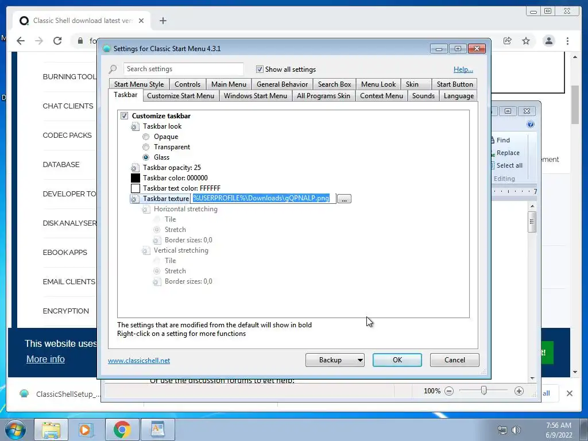The image size is (588, 441).
Task: Launch Windows Media Player from taskbar
Action: [86, 430]
